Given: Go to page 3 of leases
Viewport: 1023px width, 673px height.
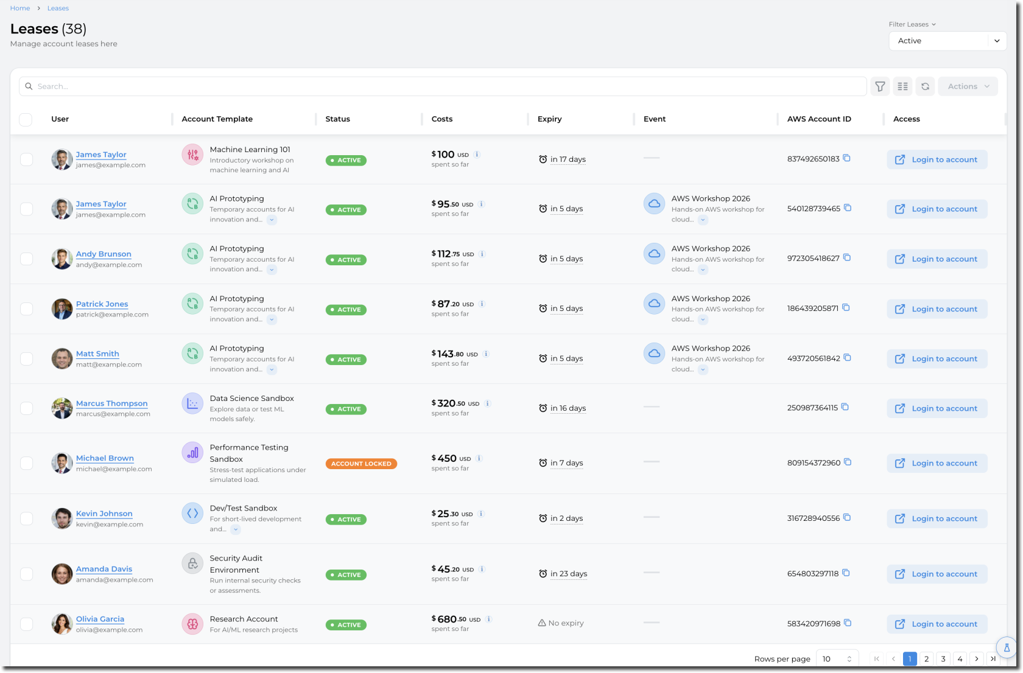Looking at the screenshot, I should [943, 658].
